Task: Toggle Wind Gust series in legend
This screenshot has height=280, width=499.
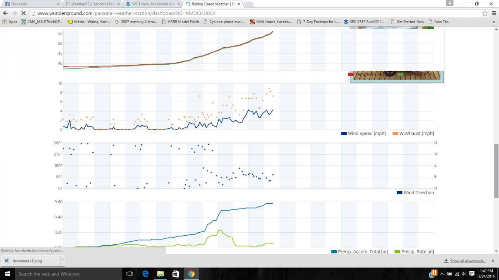Action: point(413,134)
